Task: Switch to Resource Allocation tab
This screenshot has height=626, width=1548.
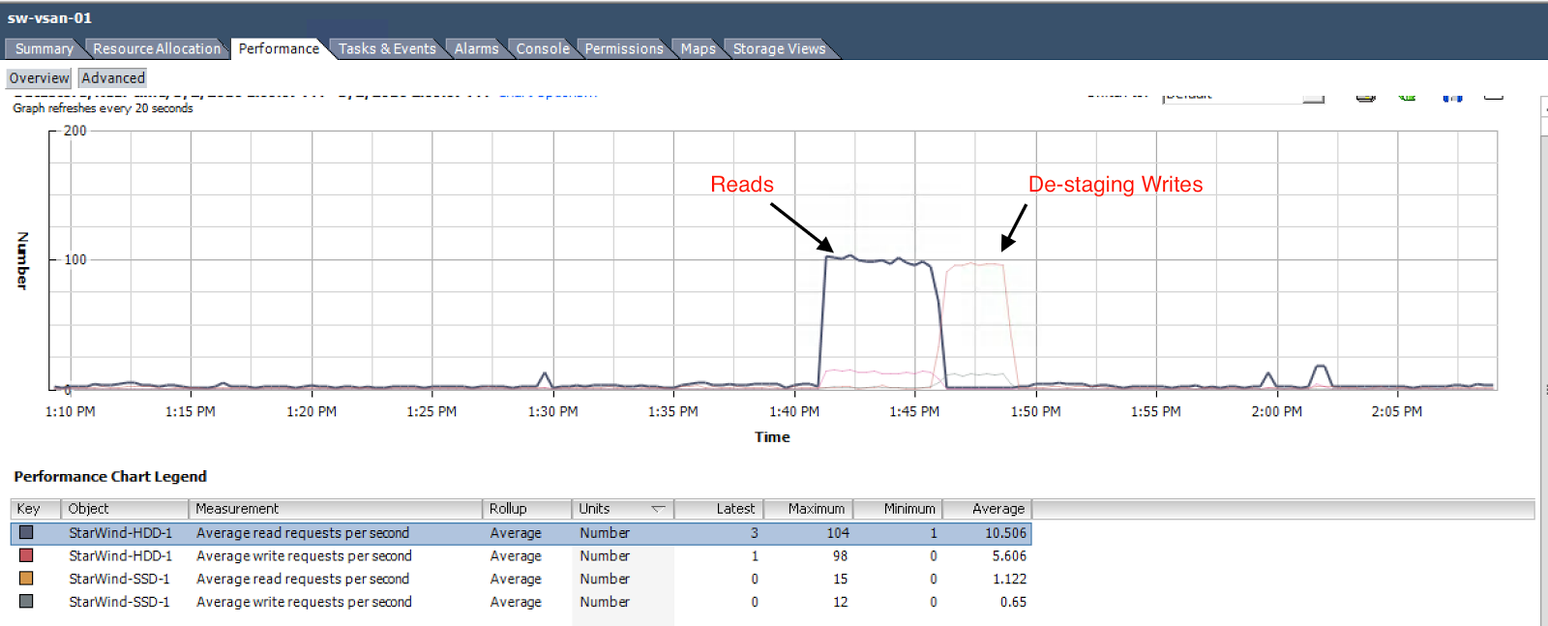Action: (157, 48)
